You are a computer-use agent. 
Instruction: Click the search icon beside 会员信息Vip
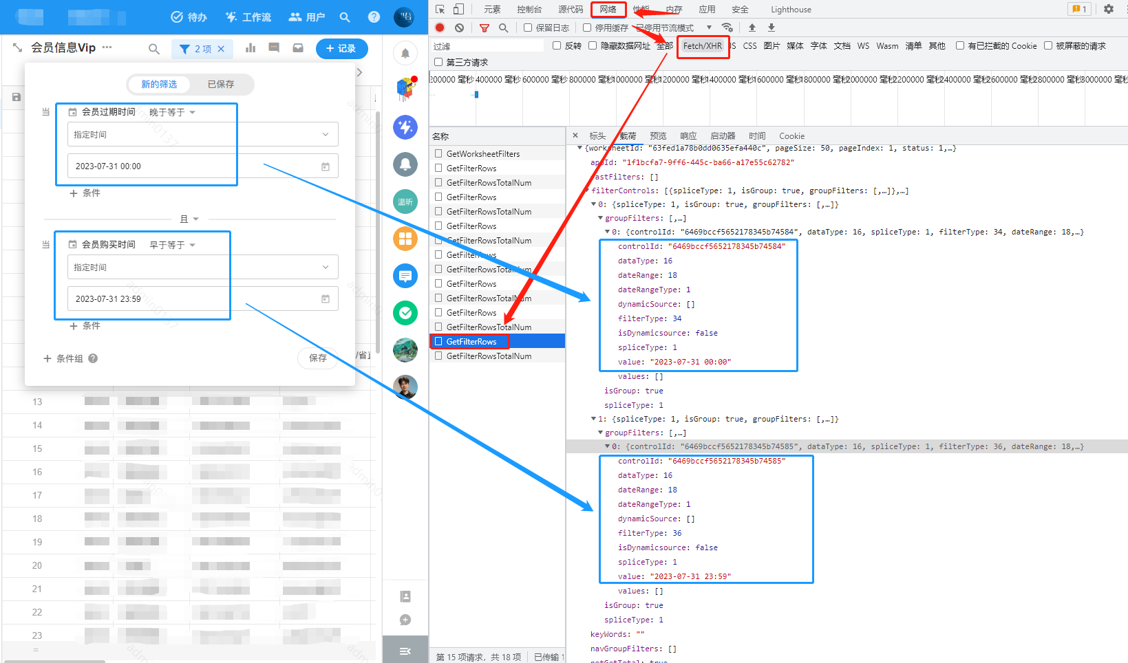(154, 49)
